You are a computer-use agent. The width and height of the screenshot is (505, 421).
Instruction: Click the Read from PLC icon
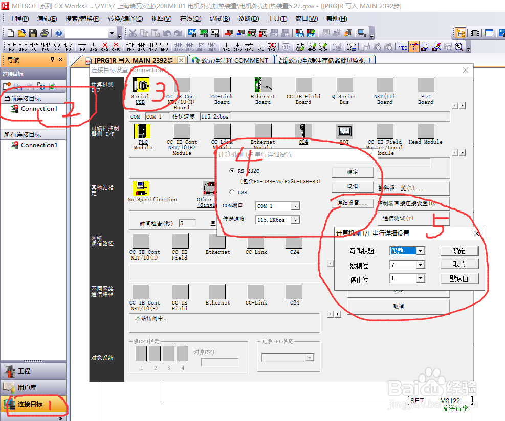click(x=240, y=33)
